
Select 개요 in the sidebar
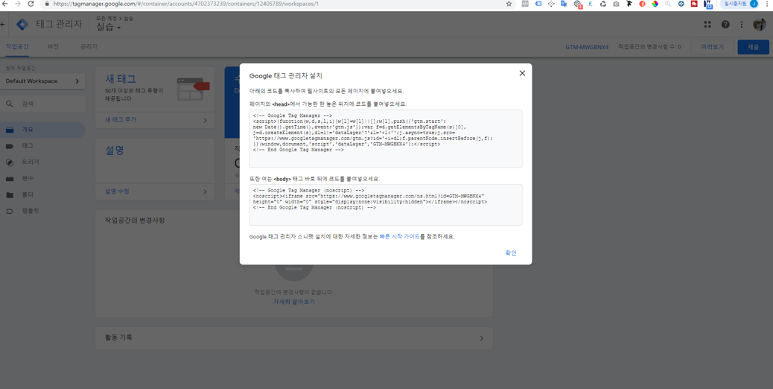(x=42, y=130)
